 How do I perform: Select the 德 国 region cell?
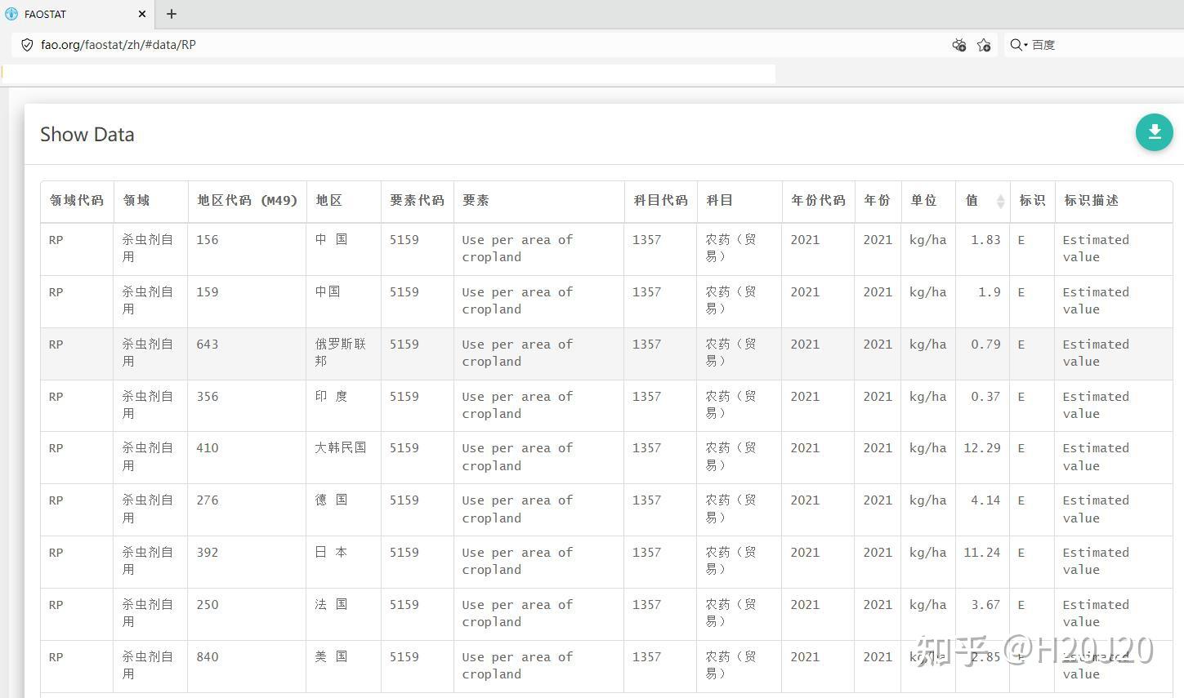click(x=344, y=509)
